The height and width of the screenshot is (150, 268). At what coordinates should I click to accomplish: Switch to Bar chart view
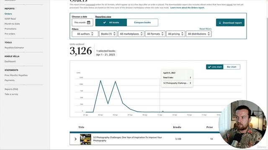coord(232,67)
